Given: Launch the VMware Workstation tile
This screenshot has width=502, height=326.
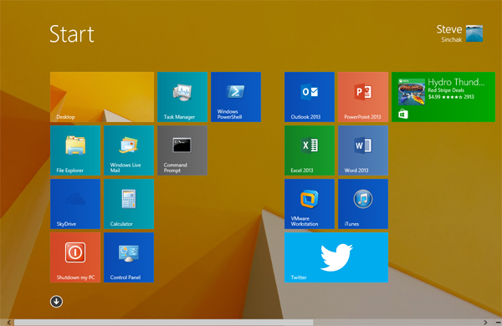Looking at the screenshot, I should pos(310,204).
